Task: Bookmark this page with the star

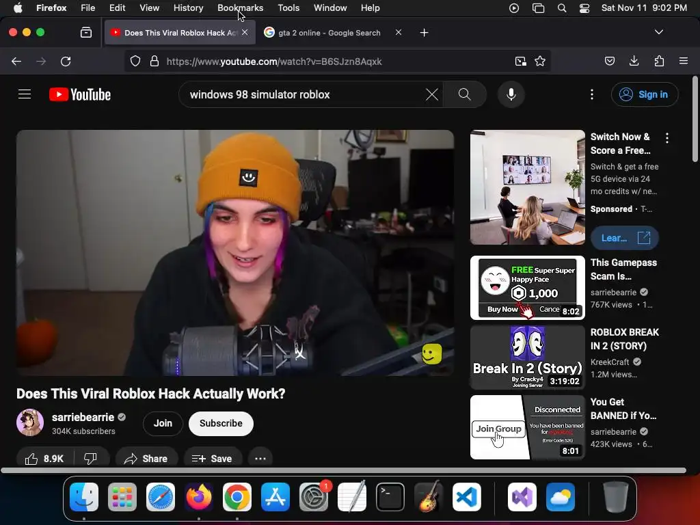Action: (540, 61)
